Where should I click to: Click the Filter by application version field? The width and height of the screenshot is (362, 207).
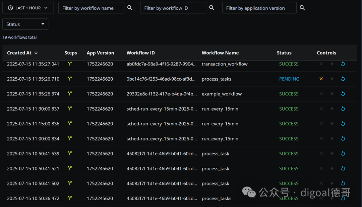[x=259, y=8]
